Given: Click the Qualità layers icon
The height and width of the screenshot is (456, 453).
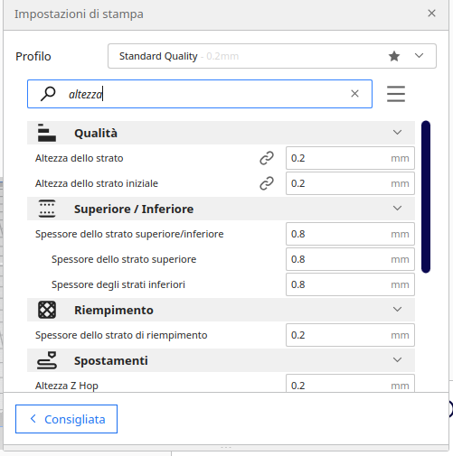Looking at the screenshot, I should coord(47,133).
